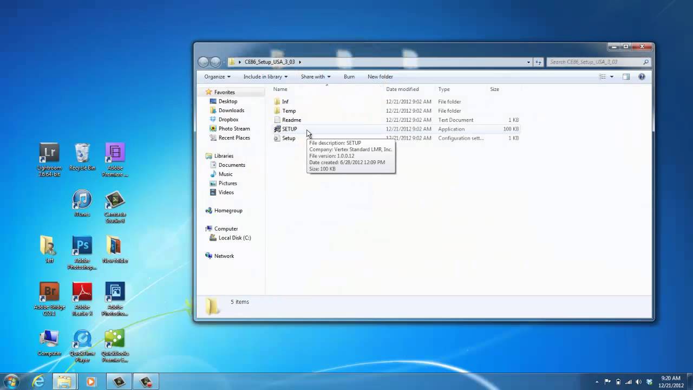The width and height of the screenshot is (693, 390).
Task: Select Local Disk (C:) in the navigation pane
Action: click(234, 238)
